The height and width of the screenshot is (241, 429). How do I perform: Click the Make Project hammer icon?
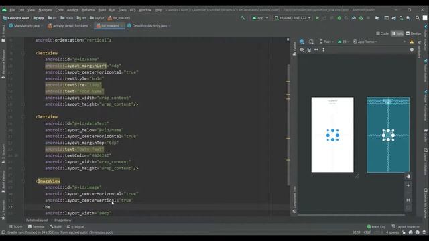tap(243, 18)
